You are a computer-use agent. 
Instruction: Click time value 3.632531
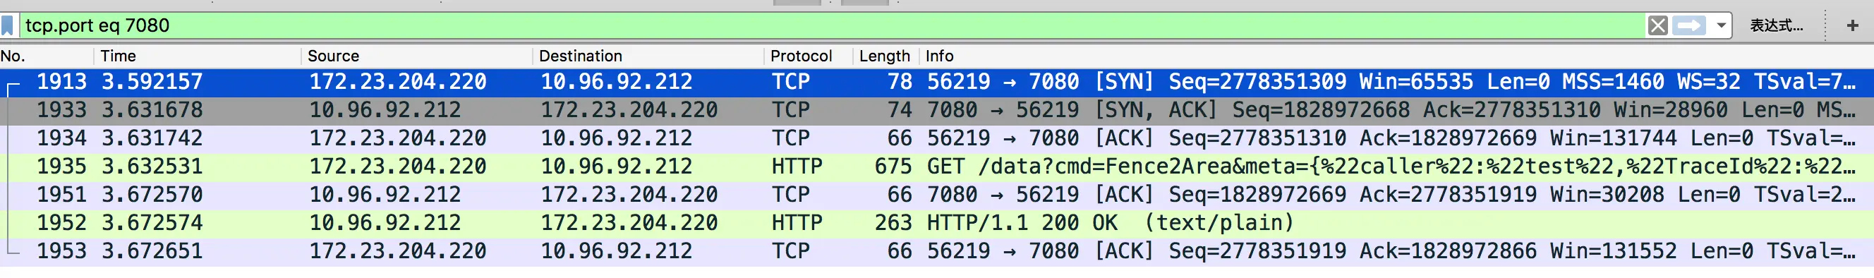[152, 167]
